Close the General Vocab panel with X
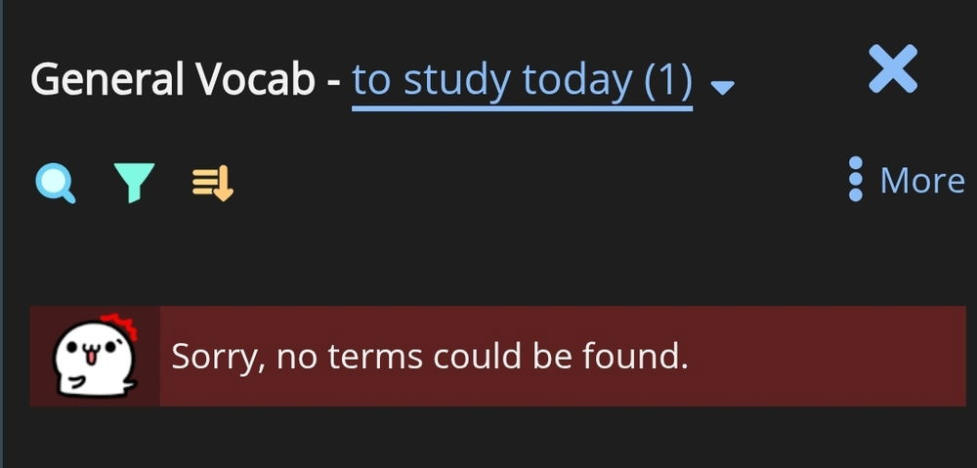The image size is (977, 468). point(892,70)
